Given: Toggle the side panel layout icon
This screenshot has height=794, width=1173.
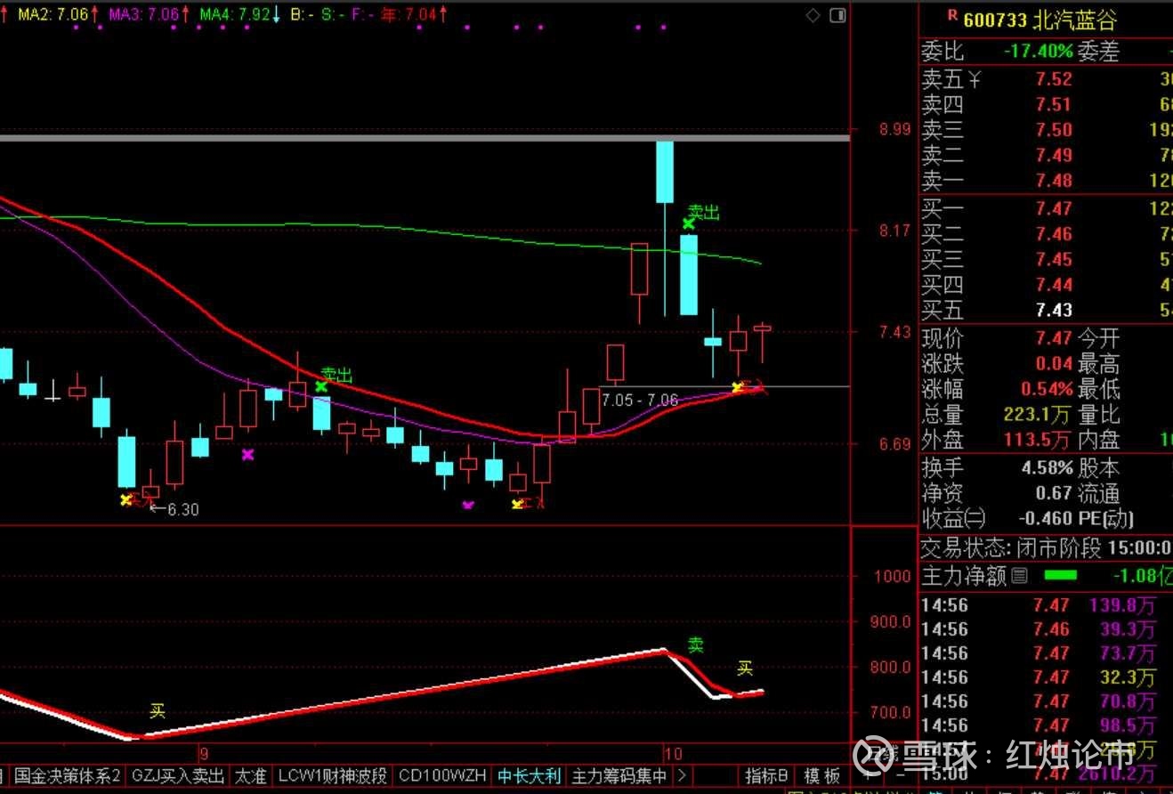Looking at the screenshot, I should 837,15.
